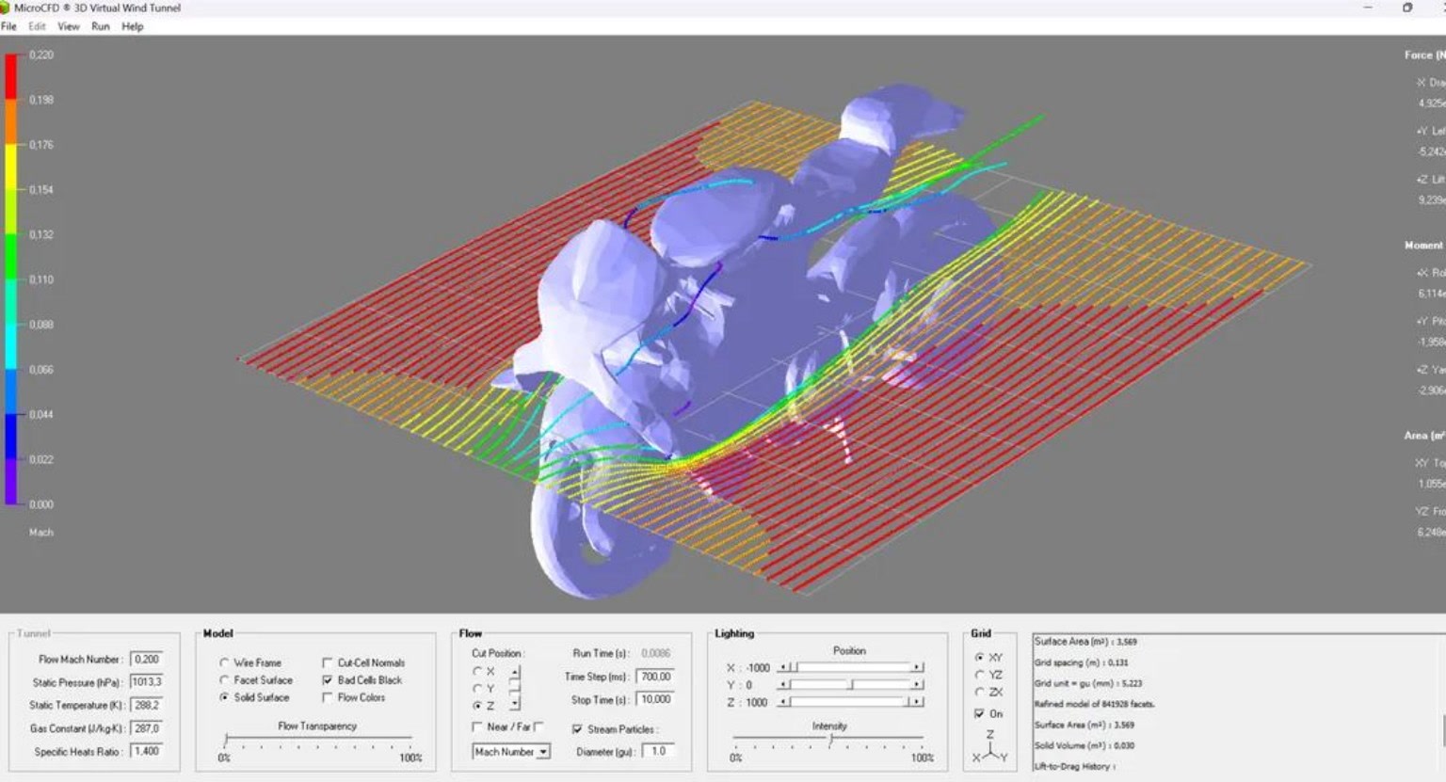The height and width of the screenshot is (782, 1446).
Task: Select the Wire Frame model option
Action: coord(224,663)
